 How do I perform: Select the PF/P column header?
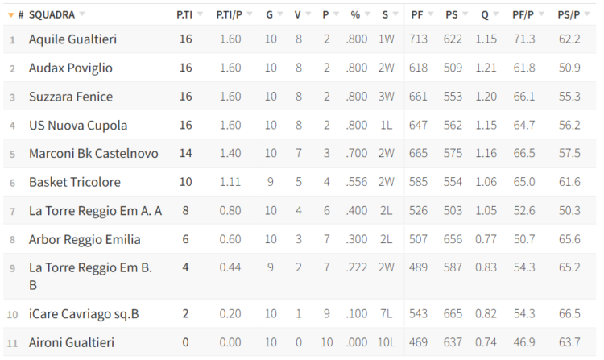[523, 15]
